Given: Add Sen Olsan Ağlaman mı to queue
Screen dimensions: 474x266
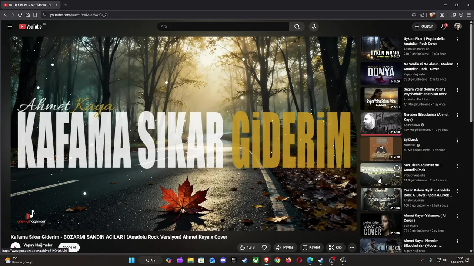Looking at the screenshot, I should 397,177.
